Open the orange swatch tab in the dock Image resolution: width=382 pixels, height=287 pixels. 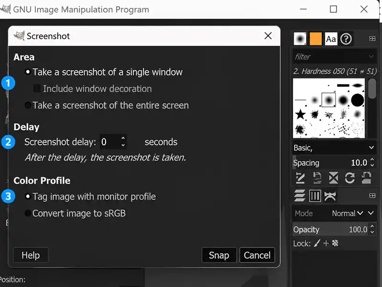click(316, 39)
